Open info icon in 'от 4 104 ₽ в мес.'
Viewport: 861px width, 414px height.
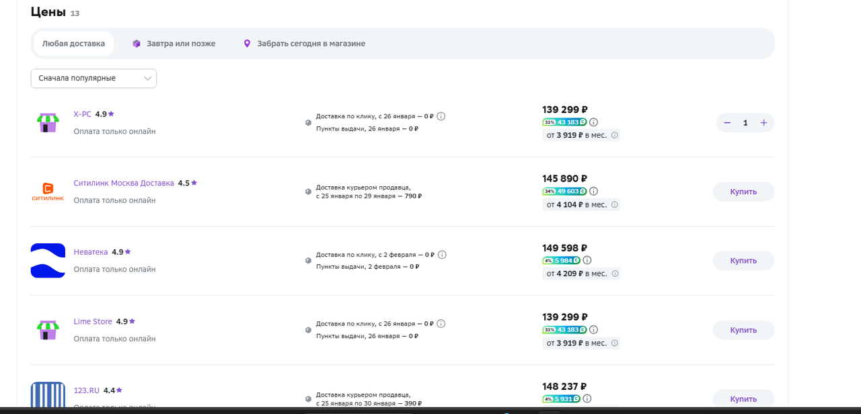(614, 204)
